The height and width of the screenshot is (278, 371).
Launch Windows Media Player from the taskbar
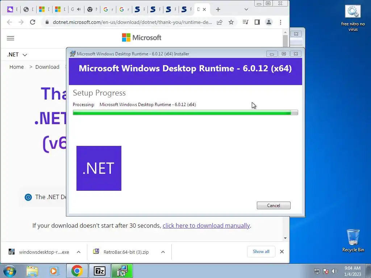click(54, 271)
